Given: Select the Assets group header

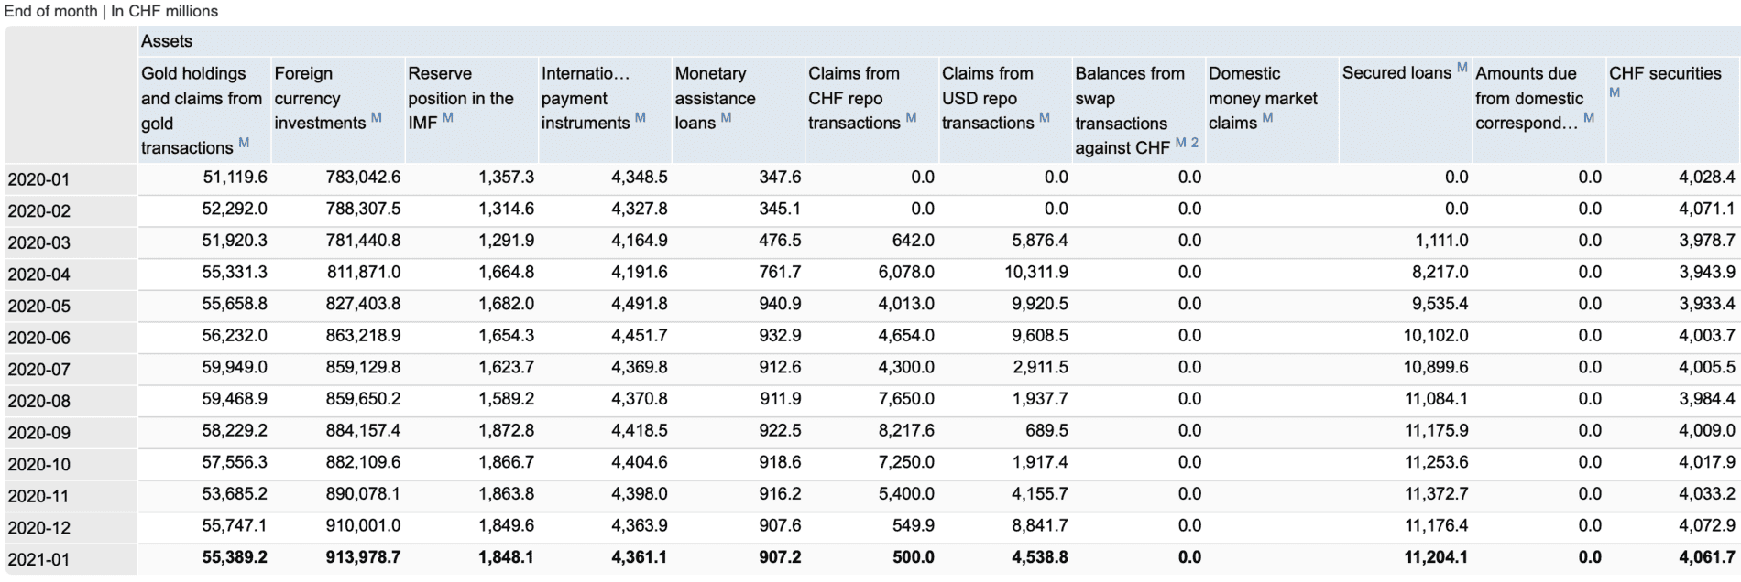Looking at the screenshot, I should [167, 41].
